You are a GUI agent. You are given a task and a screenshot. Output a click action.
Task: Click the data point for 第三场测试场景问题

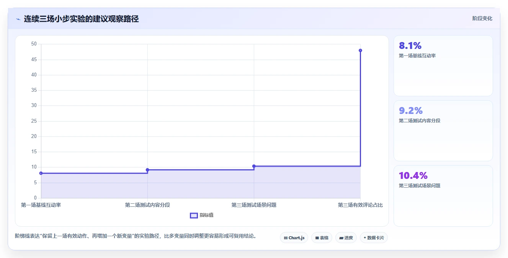click(x=254, y=166)
